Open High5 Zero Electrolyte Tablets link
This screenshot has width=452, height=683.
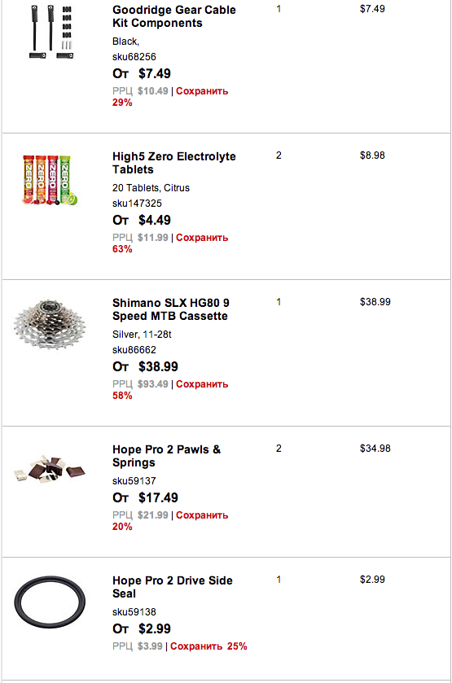coord(174,163)
